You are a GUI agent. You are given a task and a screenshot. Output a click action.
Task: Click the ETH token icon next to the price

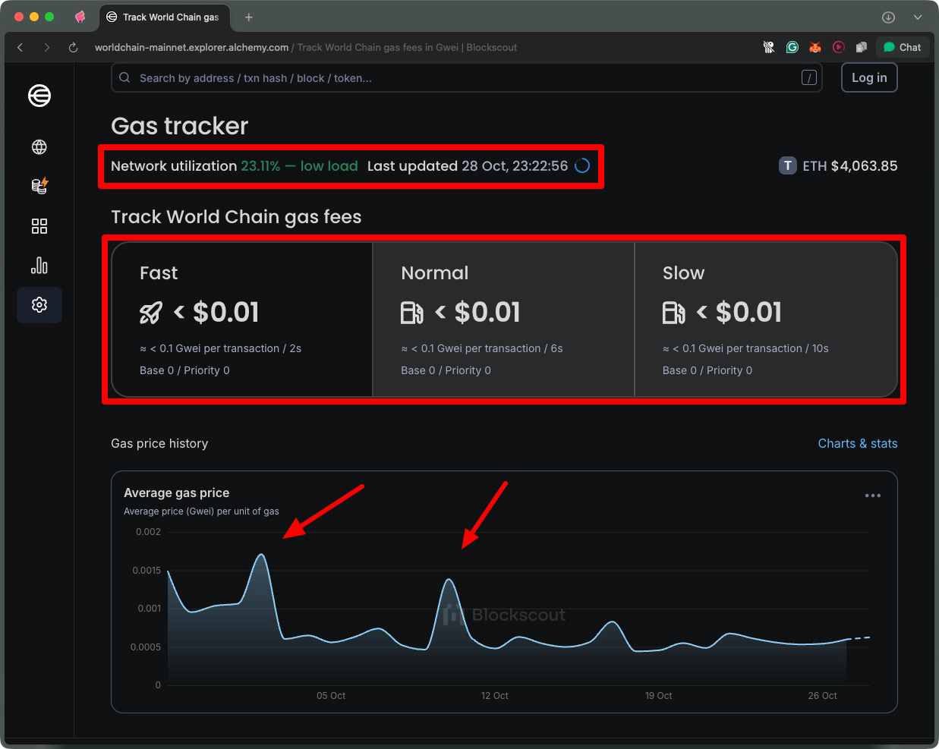coord(787,165)
